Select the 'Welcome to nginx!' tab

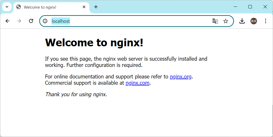click(51, 7)
